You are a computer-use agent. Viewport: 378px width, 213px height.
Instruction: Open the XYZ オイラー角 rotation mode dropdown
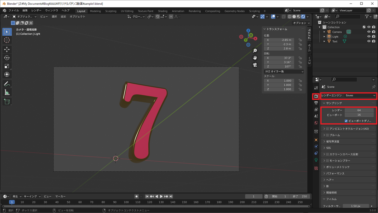click(x=284, y=72)
